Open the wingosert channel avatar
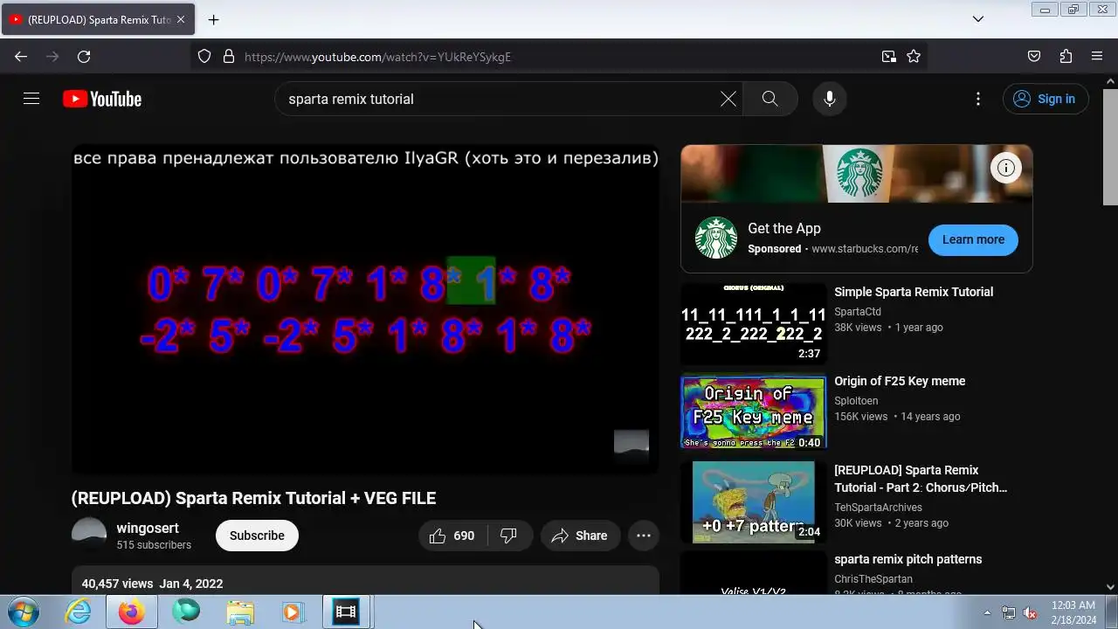The image size is (1118, 629). click(88, 536)
